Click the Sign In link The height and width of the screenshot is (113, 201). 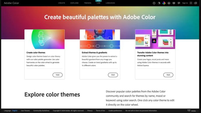pos(185,3)
